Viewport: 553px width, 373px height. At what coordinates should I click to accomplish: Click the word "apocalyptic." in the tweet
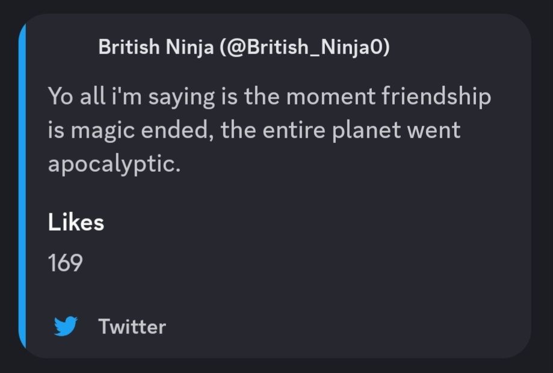(114, 164)
